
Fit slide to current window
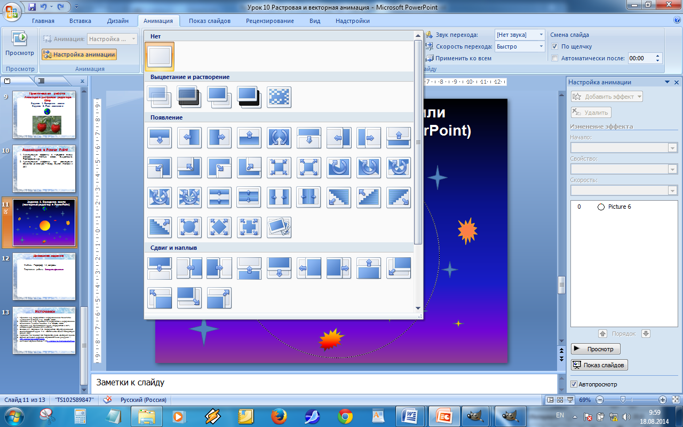[x=676, y=400]
